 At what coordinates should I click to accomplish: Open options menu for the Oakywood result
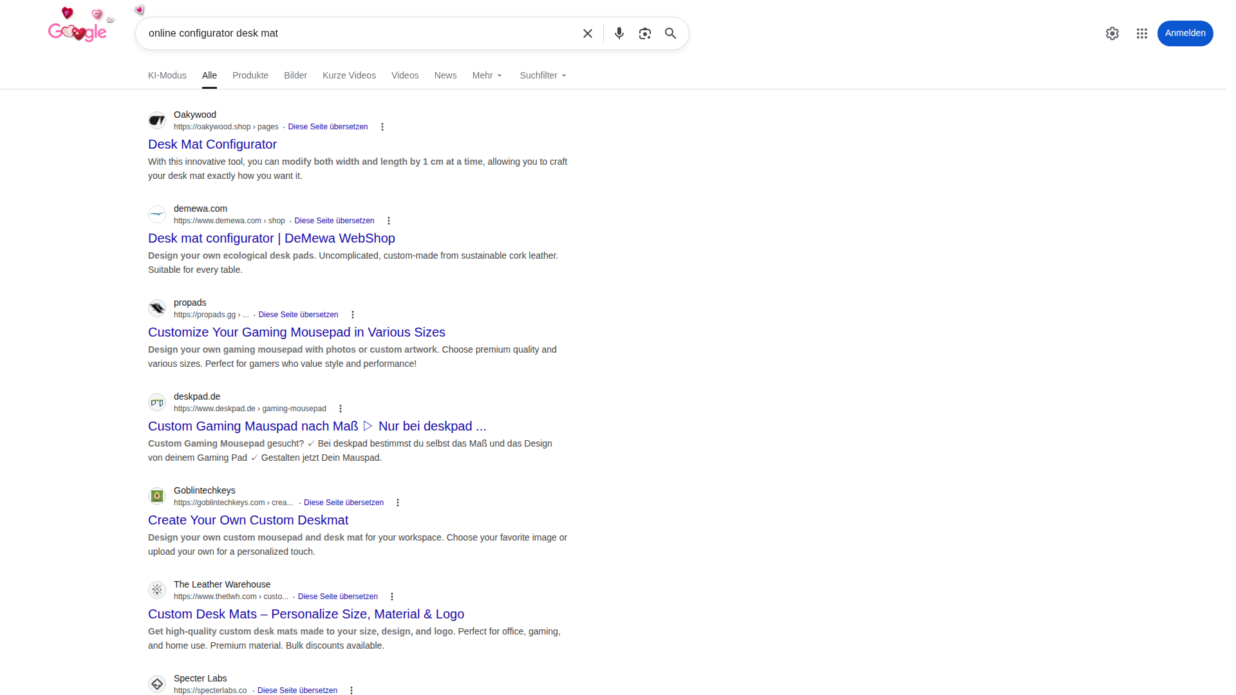pos(382,127)
